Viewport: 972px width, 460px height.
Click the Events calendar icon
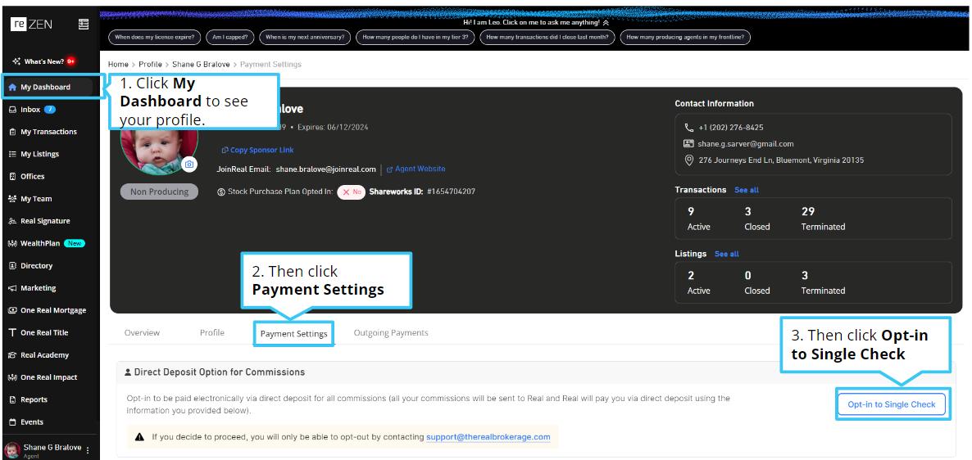tap(12, 422)
